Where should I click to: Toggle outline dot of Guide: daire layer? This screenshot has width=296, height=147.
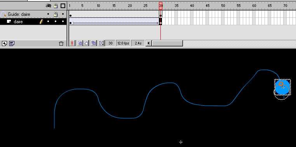coord(63,14)
